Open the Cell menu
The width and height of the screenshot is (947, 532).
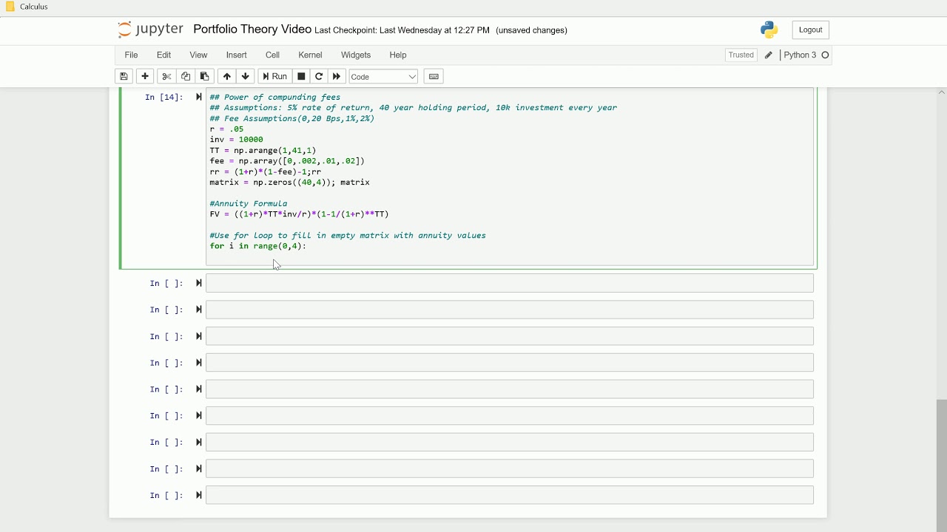click(272, 55)
